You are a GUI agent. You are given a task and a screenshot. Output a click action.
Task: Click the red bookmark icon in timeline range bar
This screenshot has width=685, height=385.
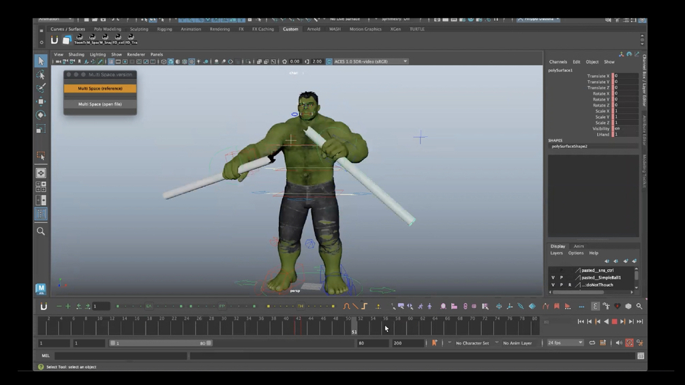click(x=434, y=343)
